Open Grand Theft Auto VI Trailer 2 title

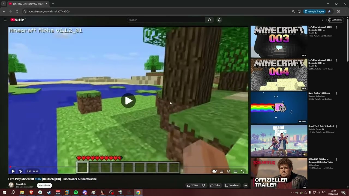pos(321,126)
